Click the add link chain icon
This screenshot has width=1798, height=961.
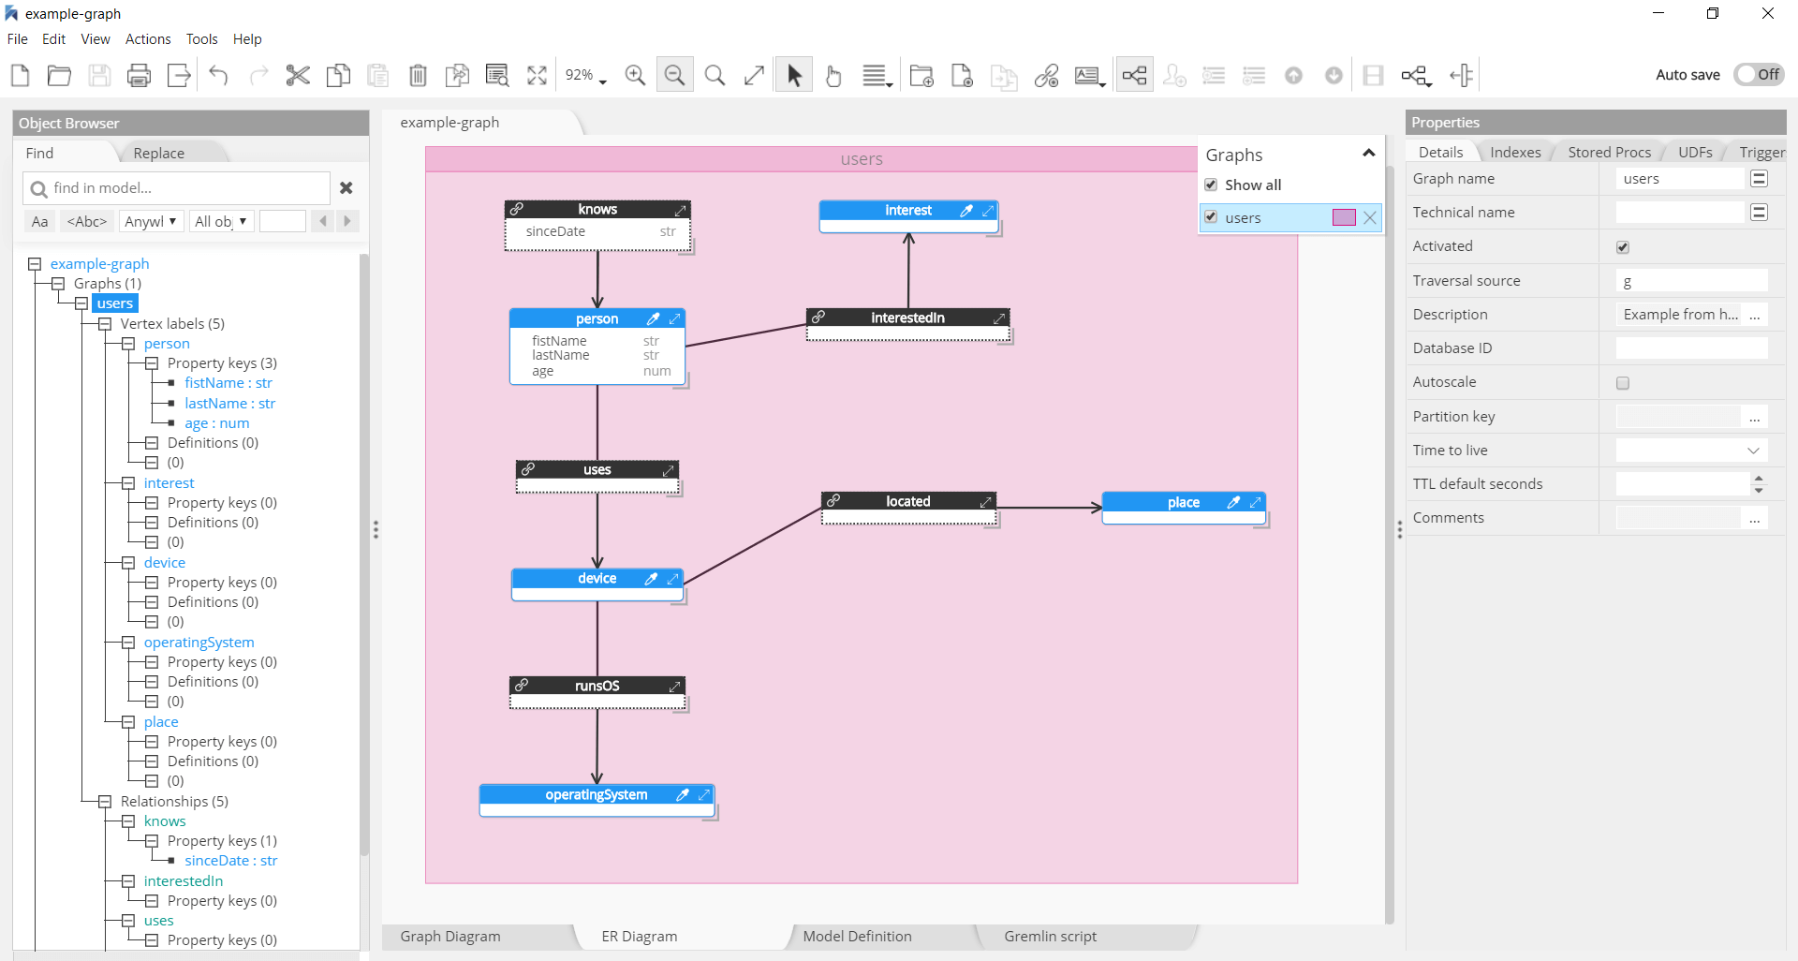coord(1046,75)
